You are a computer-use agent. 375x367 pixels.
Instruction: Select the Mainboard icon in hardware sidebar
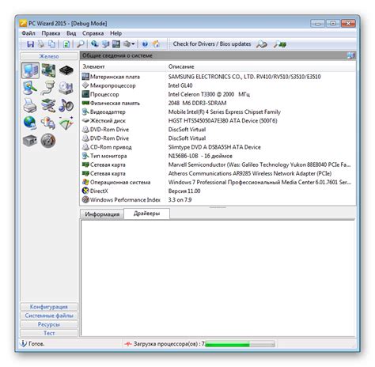point(48,70)
